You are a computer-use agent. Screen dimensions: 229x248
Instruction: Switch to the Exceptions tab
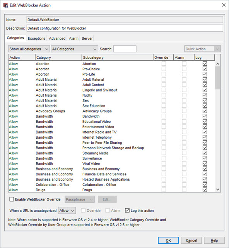(36, 38)
